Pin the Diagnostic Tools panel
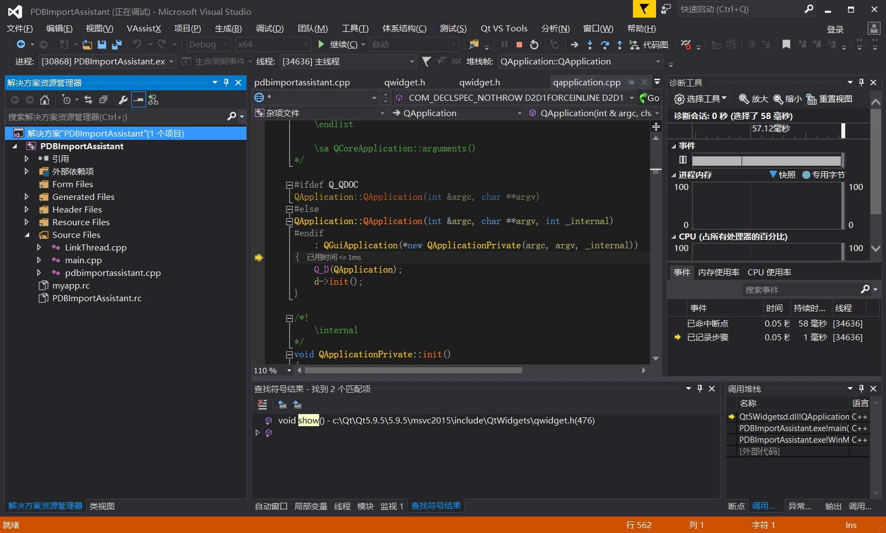Image resolution: width=886 pixels, height=533 pixels. pyautogui.click(x=861, y=83)
